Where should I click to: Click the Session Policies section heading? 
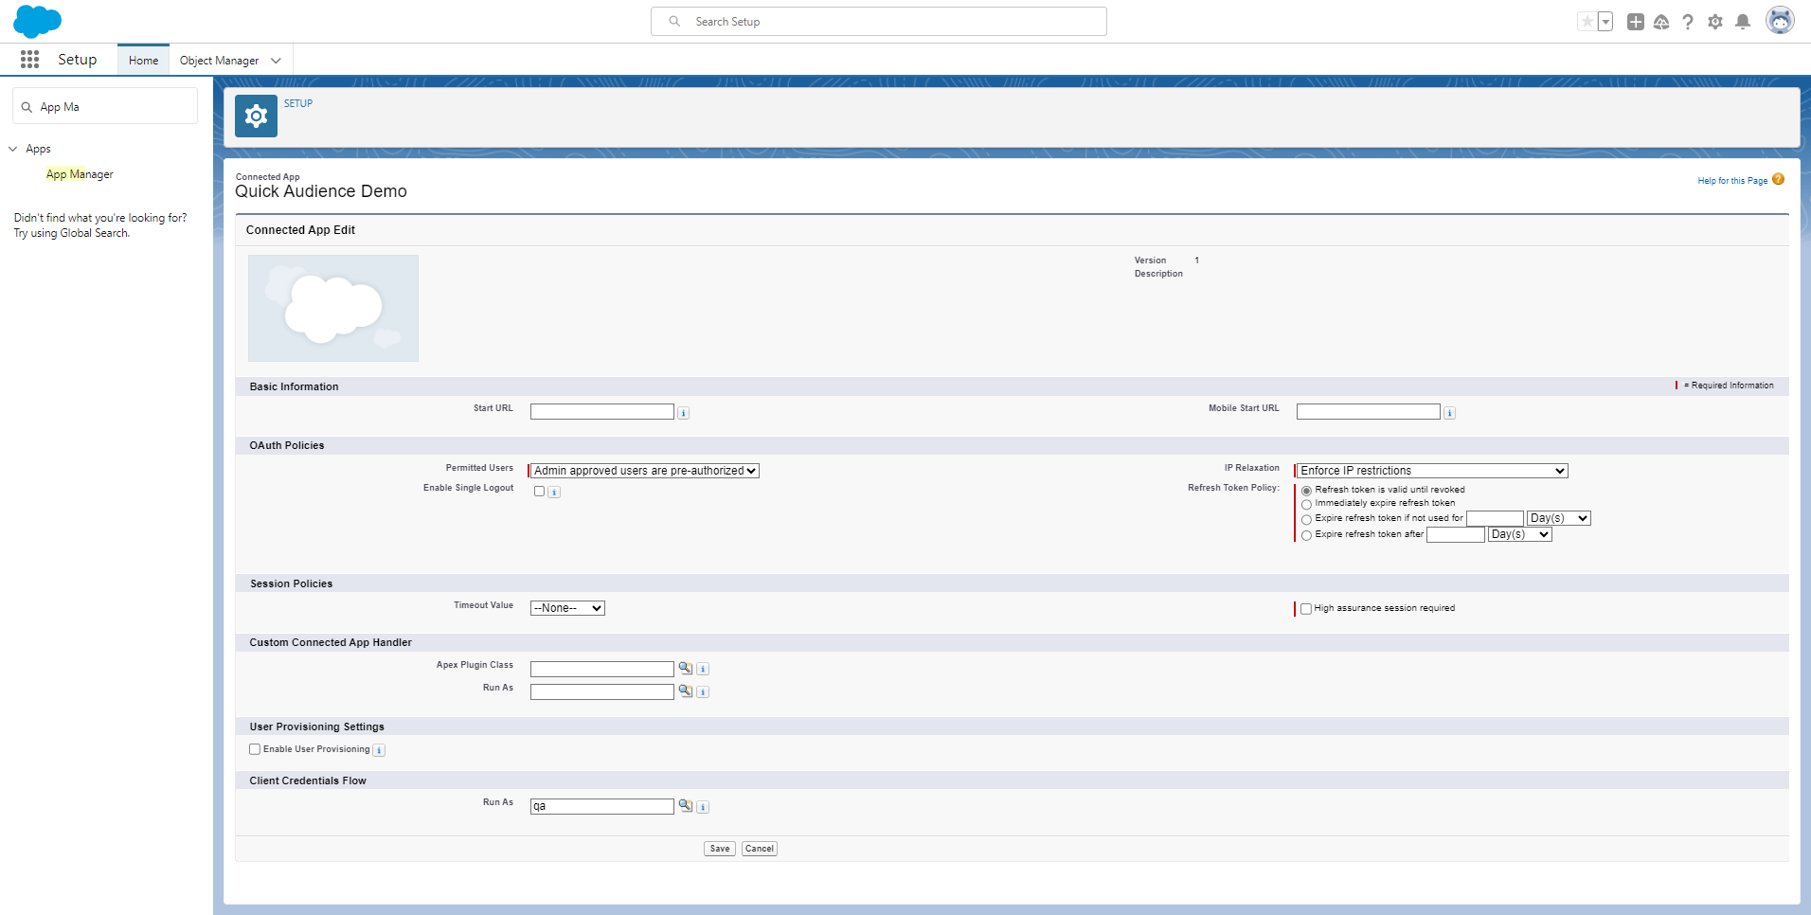(292, 583)
